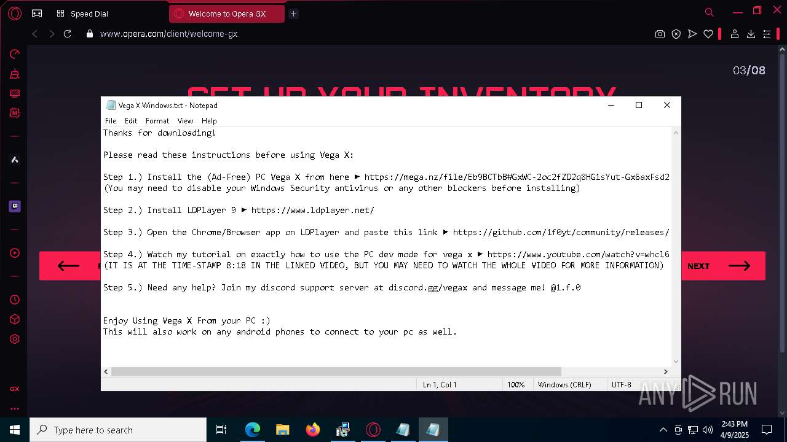Show hidden tray icons chevron
The width and height of the screenshot is (787, 442).
click(x=663, y=430)
